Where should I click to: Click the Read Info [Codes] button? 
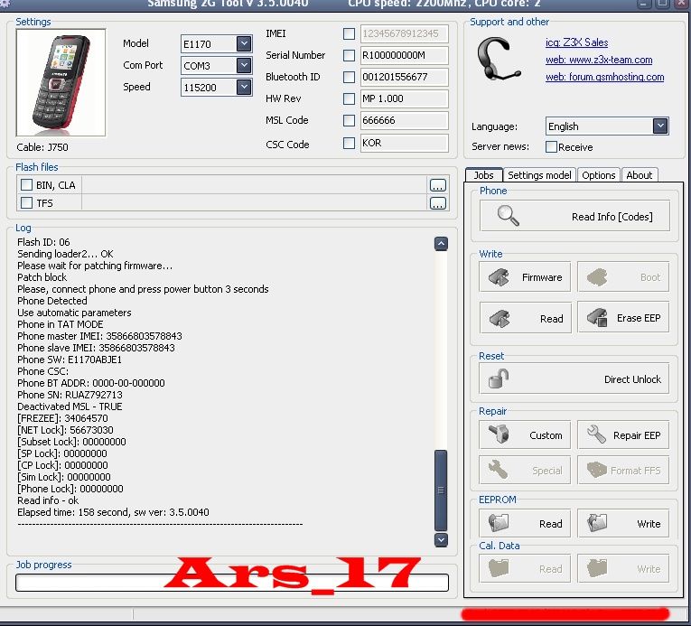[574, 216]
